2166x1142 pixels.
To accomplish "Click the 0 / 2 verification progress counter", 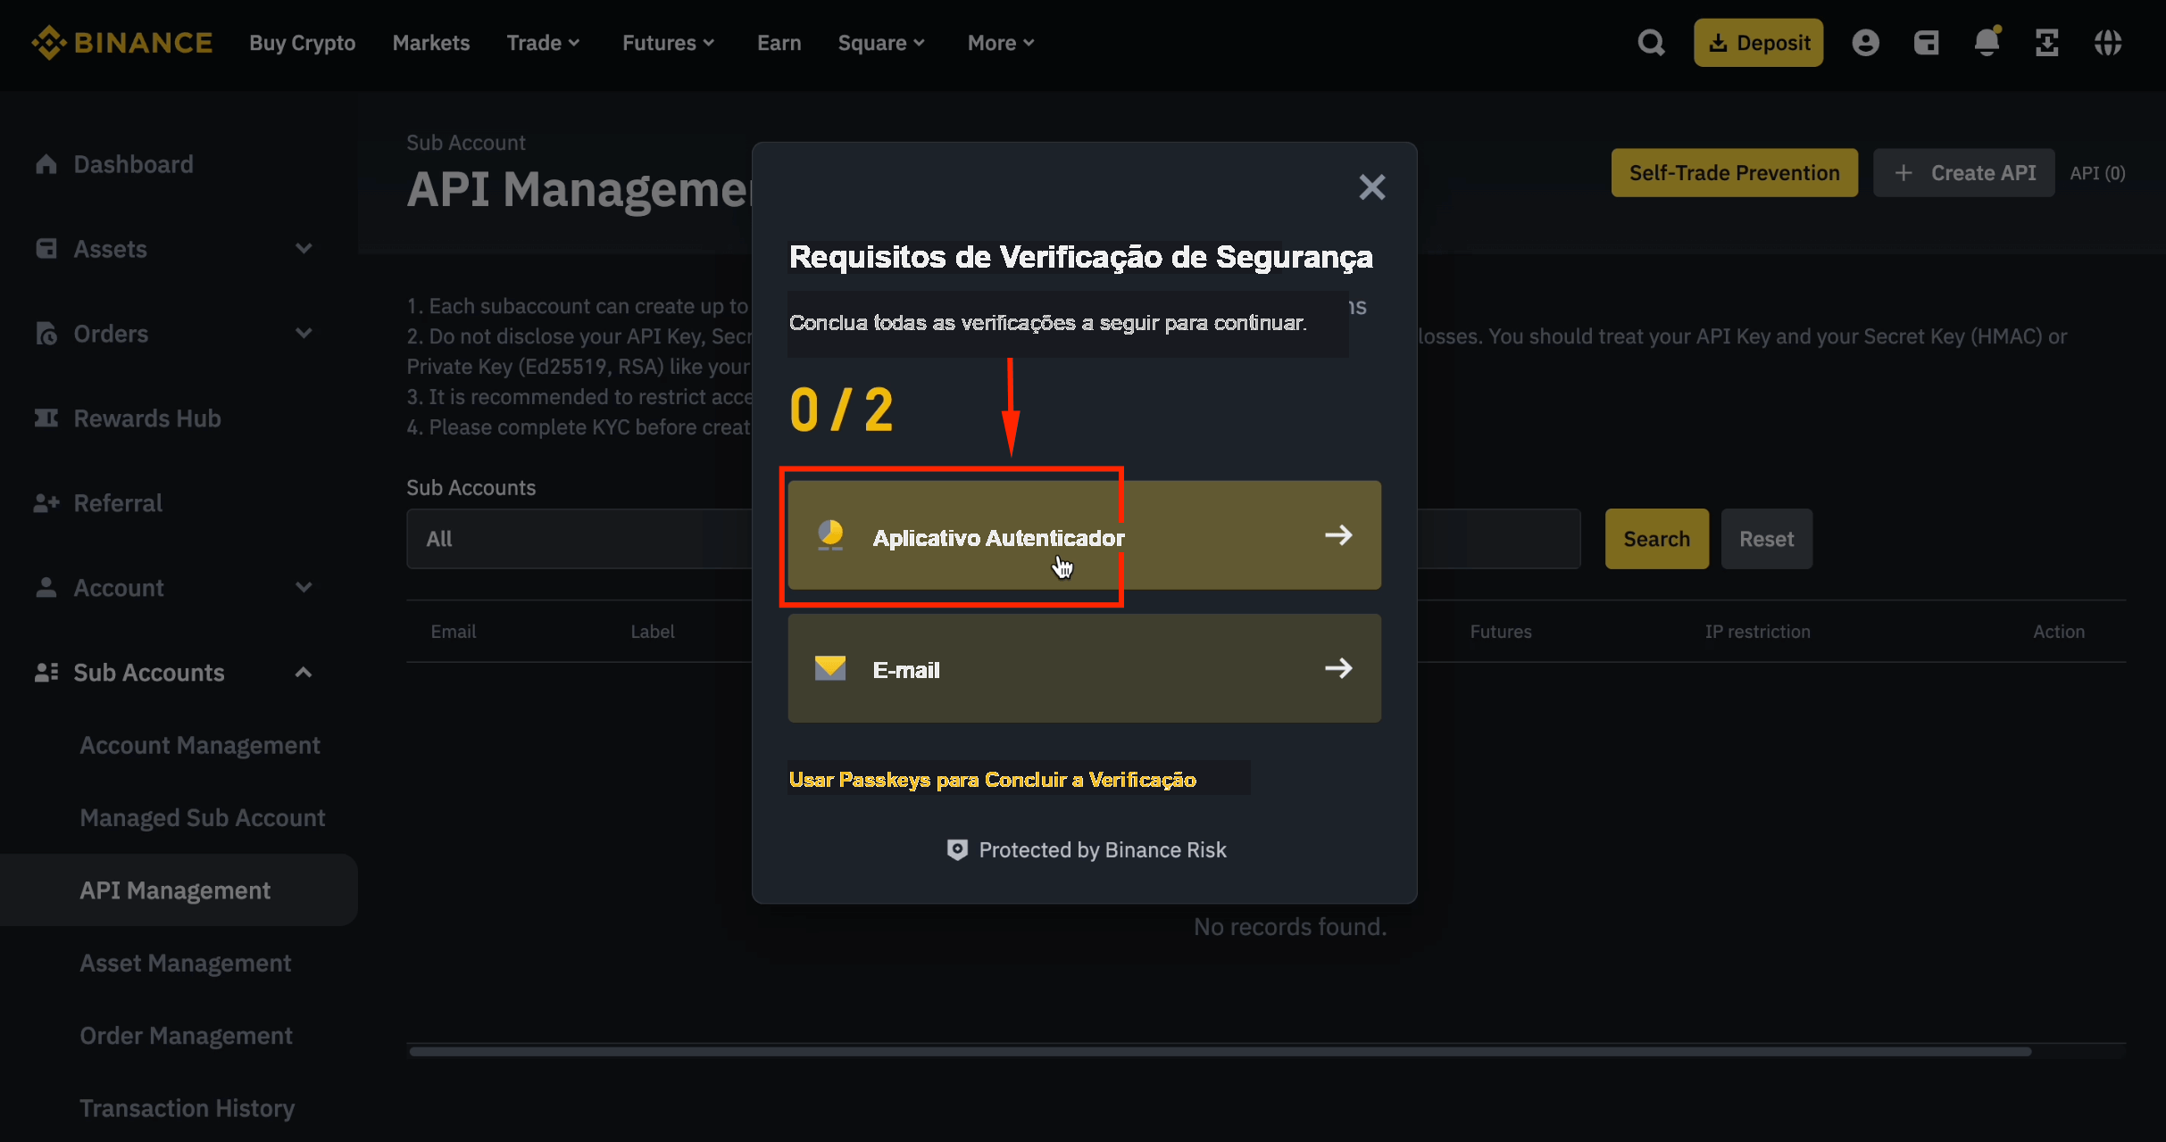I will click(841, 410).
